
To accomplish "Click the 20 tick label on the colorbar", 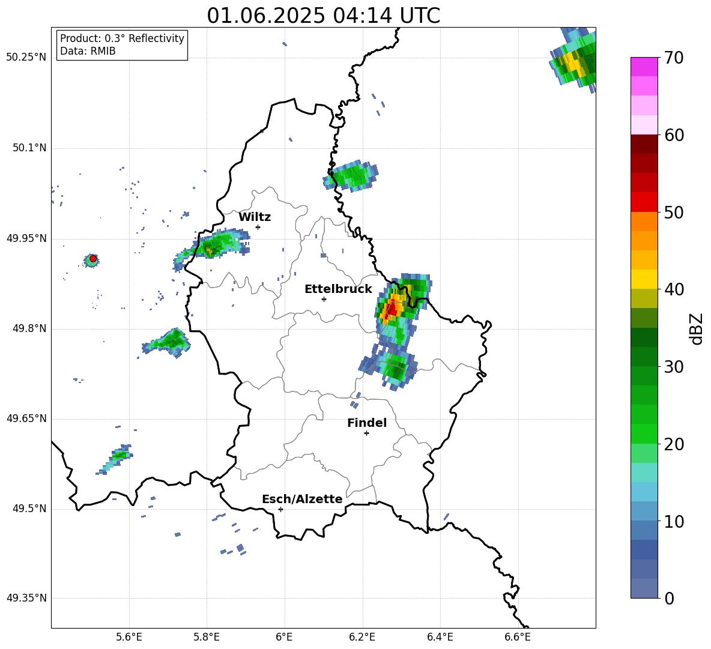I will tap(673, 444).
